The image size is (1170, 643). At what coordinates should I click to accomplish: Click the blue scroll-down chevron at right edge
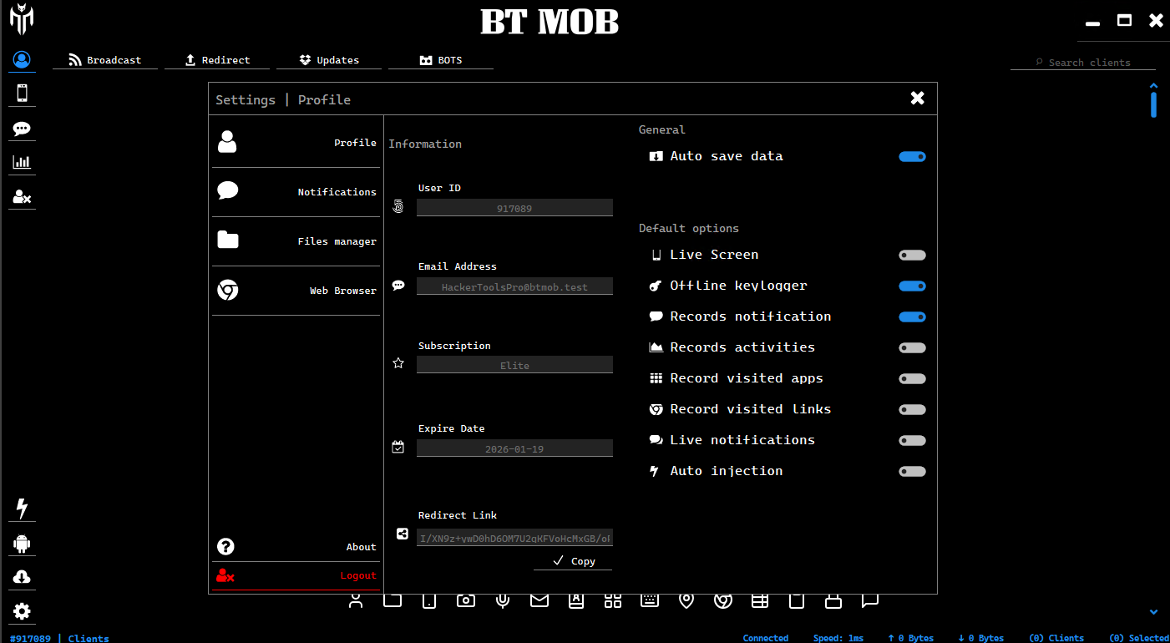1153,612
